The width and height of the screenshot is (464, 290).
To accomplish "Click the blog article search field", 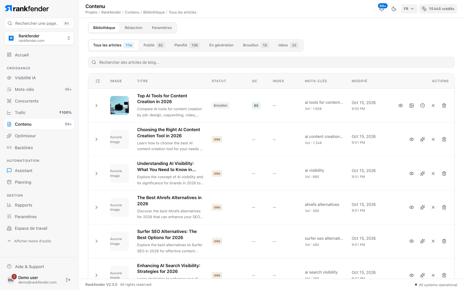I will click(x=271, y=62).
